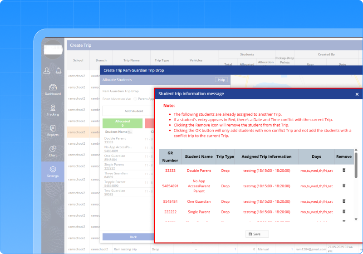Remove student Double Parent via trash icon
The height and width of the screenshot is (254, 363).
(343, 170)
